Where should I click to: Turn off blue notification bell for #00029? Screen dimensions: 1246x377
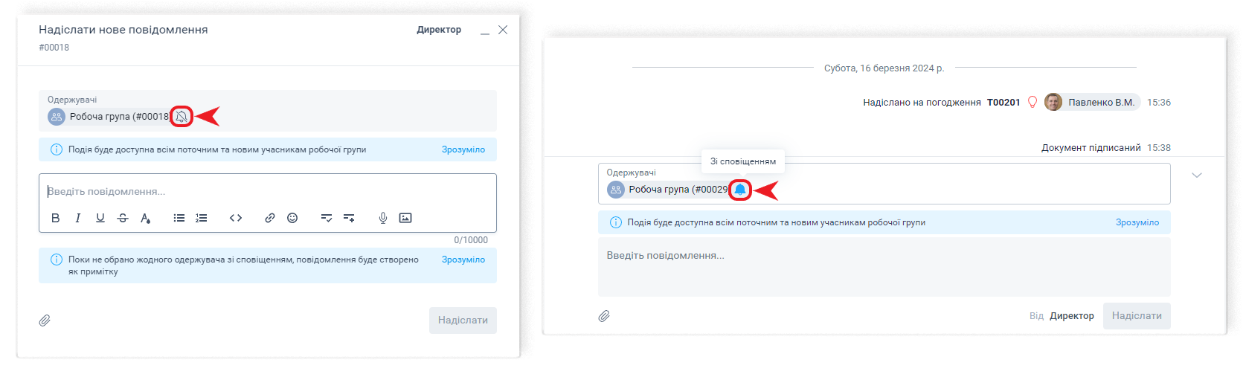(740, 190)
